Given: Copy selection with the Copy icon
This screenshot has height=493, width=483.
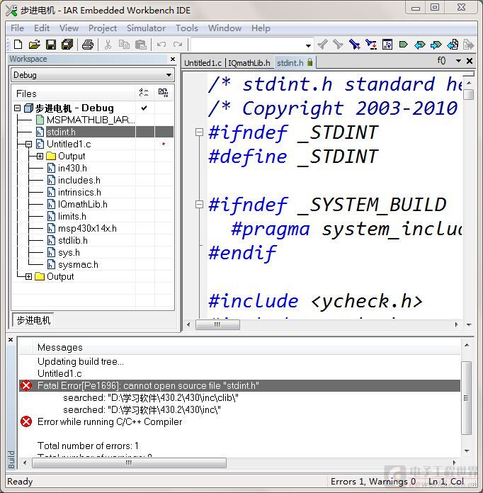Looking at the screenshot, I should click(124, 45).
